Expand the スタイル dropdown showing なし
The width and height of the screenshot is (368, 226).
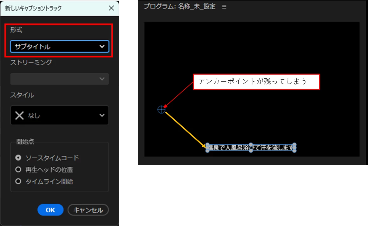(60, 115)
